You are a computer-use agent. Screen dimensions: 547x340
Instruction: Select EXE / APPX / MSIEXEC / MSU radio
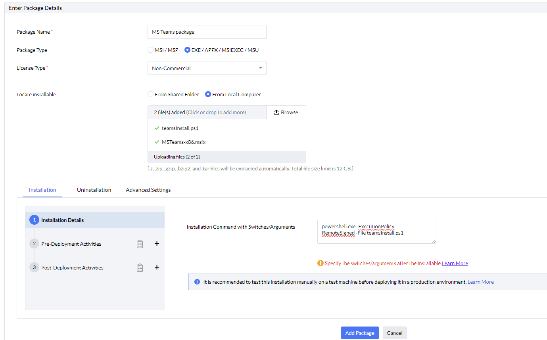(188, 50)
